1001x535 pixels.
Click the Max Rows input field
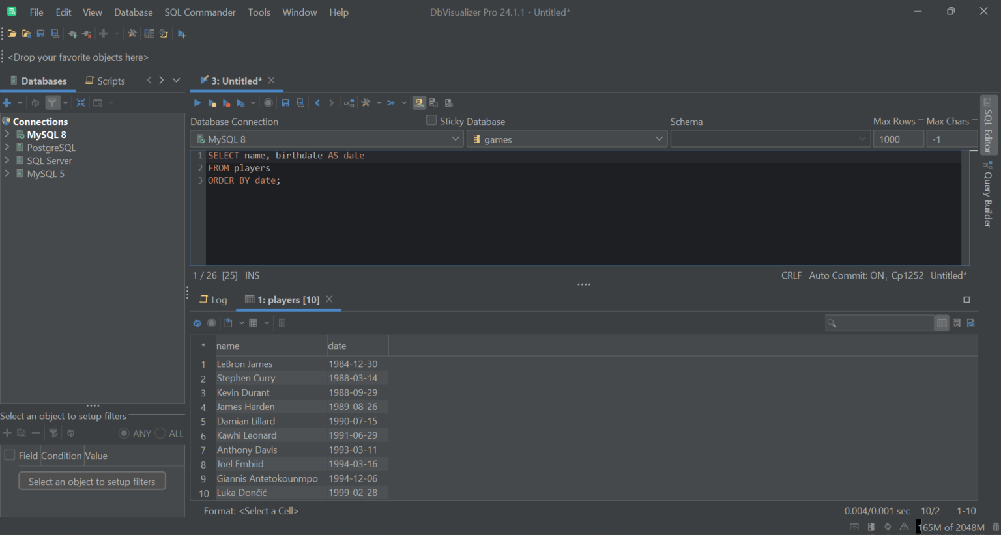point(898,139)
